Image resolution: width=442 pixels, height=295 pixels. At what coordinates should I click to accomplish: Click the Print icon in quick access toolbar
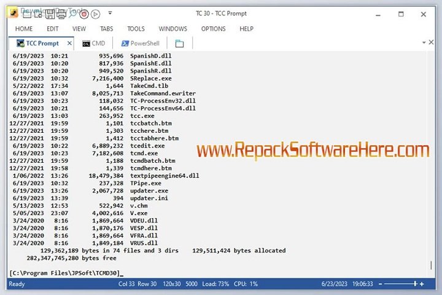61,14
